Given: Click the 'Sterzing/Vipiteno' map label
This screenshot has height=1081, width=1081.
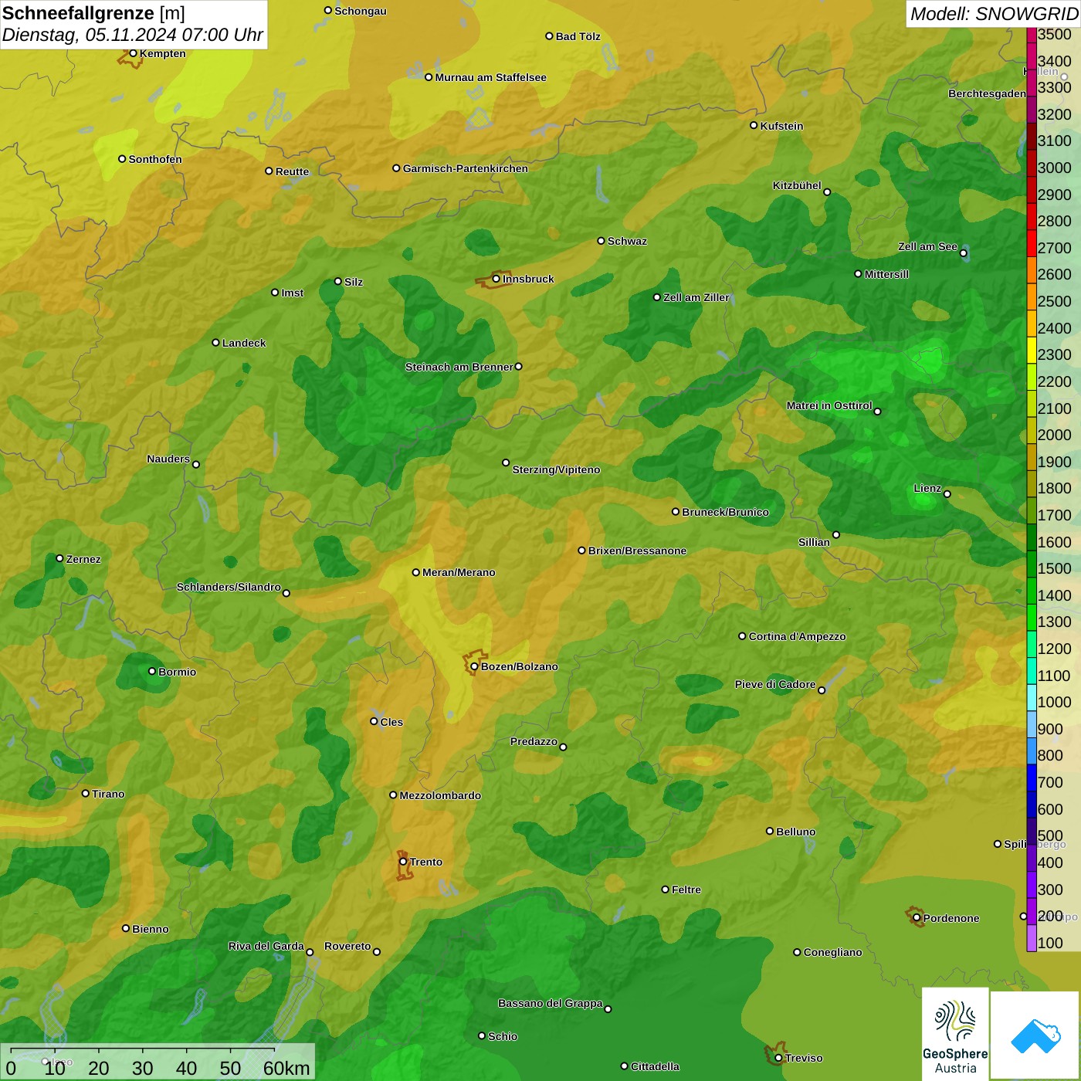Looking at the screenshot, I should 556,469.
